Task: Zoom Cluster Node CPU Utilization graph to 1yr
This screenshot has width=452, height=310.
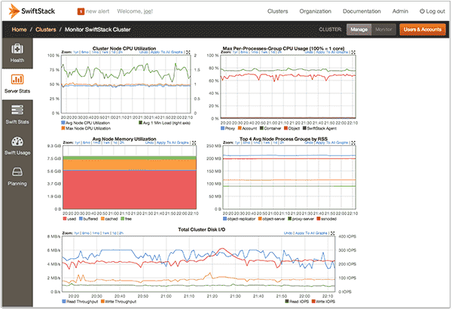Action: (76, 52)
